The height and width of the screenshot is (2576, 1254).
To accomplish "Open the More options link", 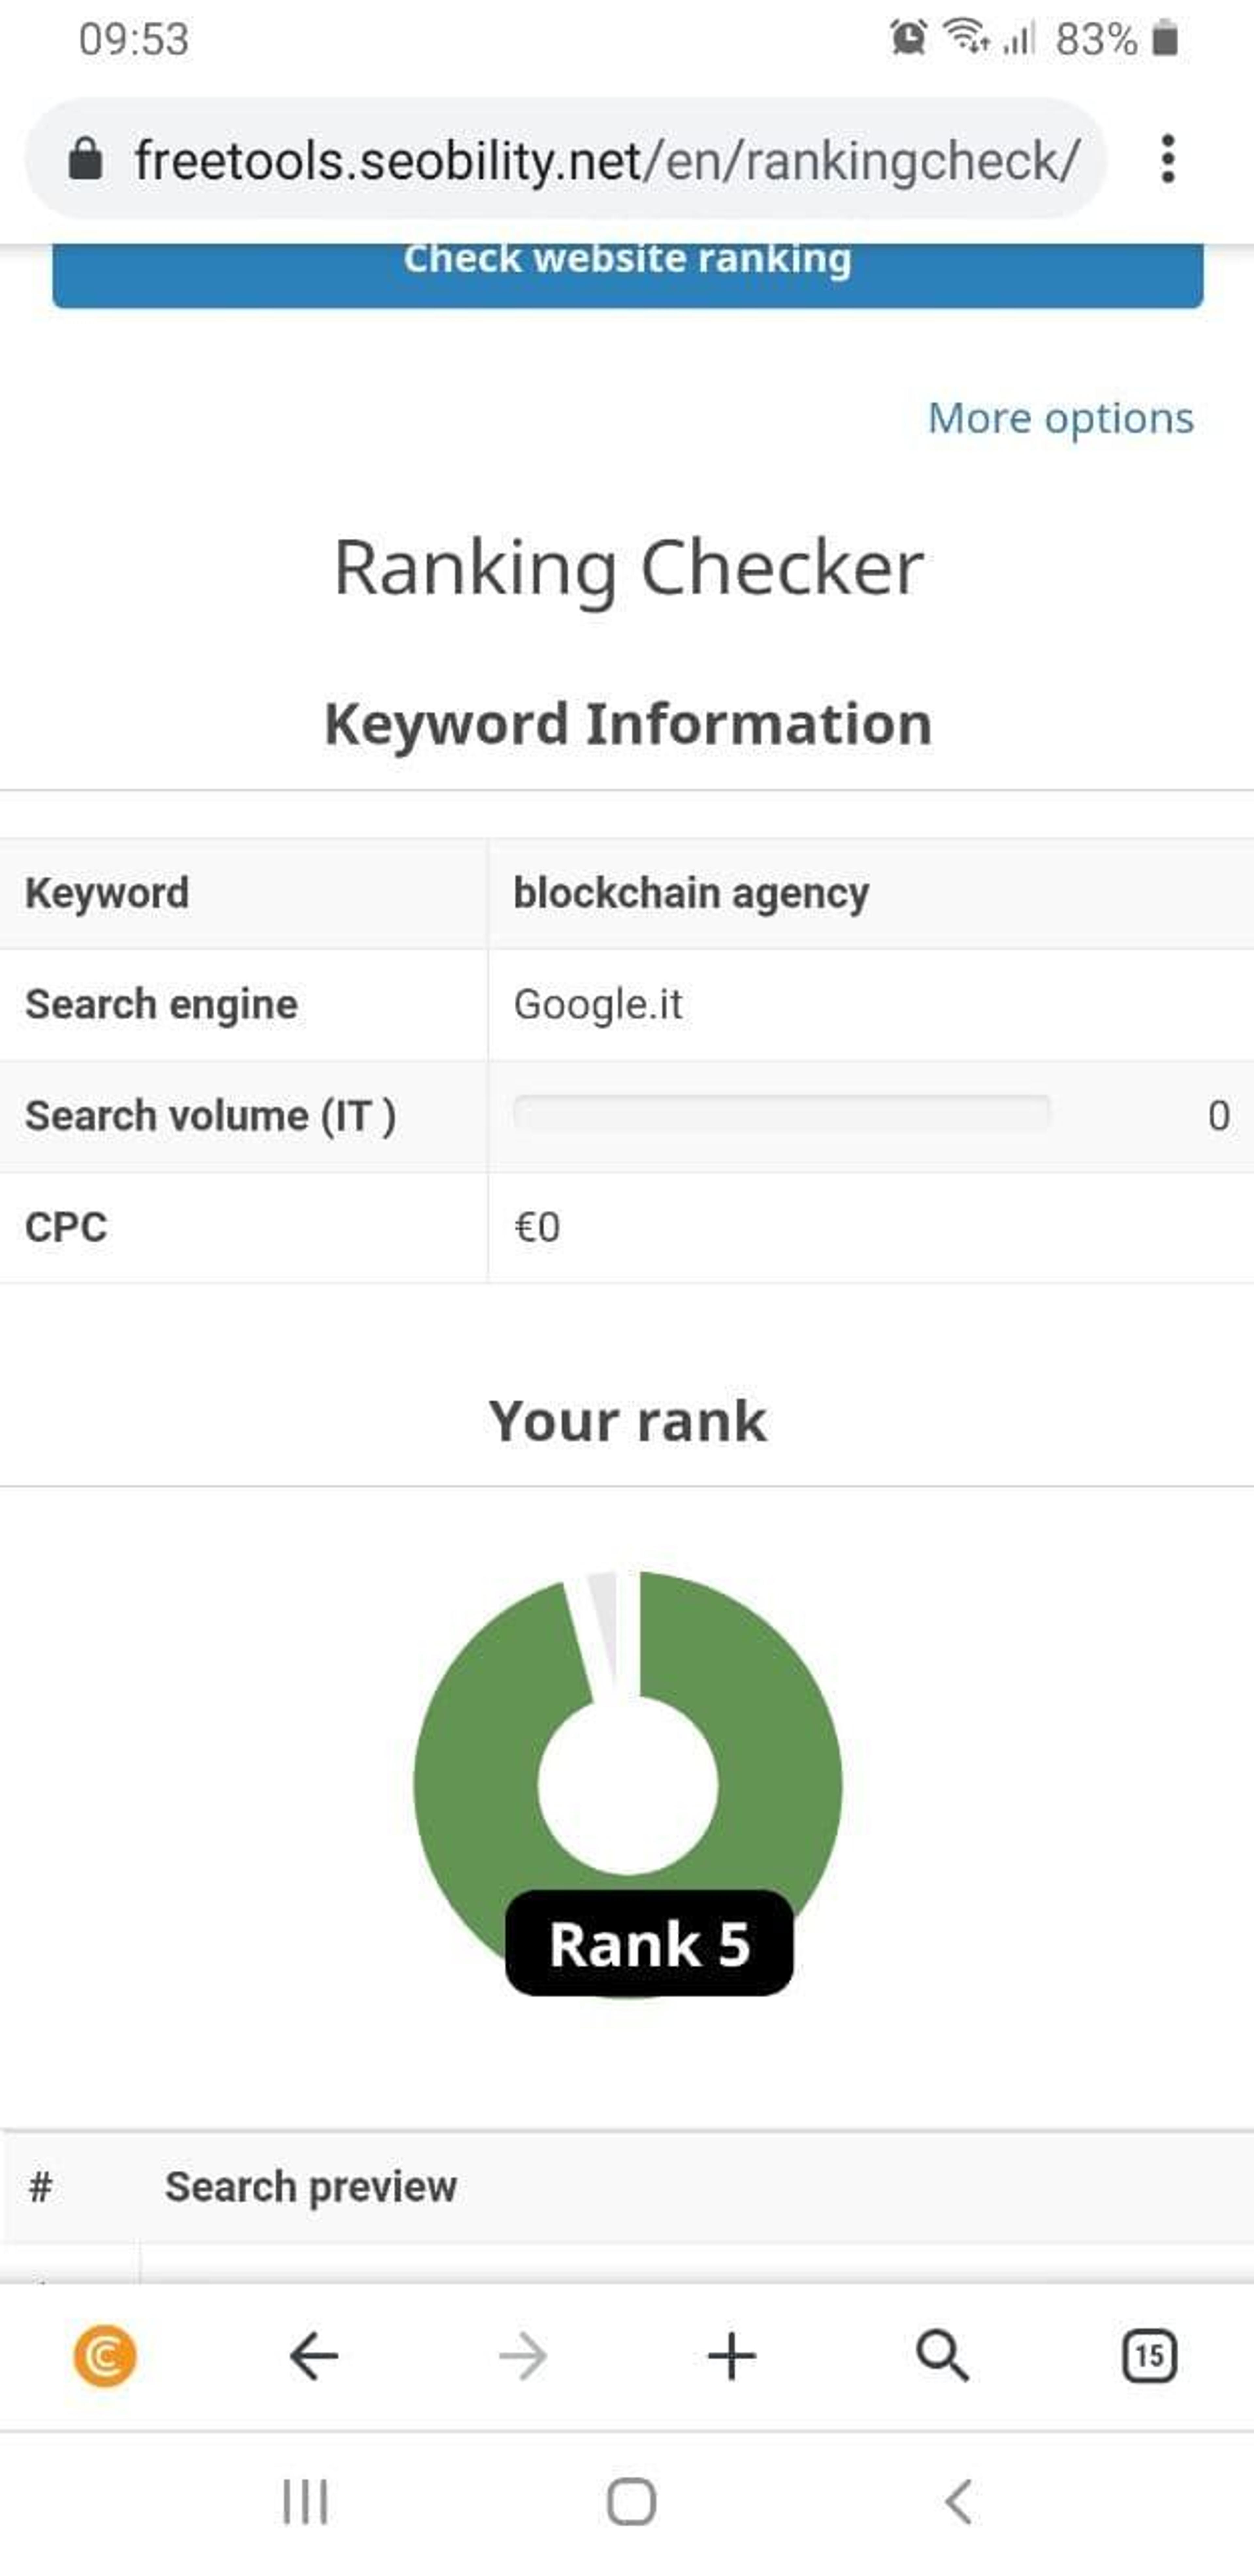I will [x=1061, y=418].
